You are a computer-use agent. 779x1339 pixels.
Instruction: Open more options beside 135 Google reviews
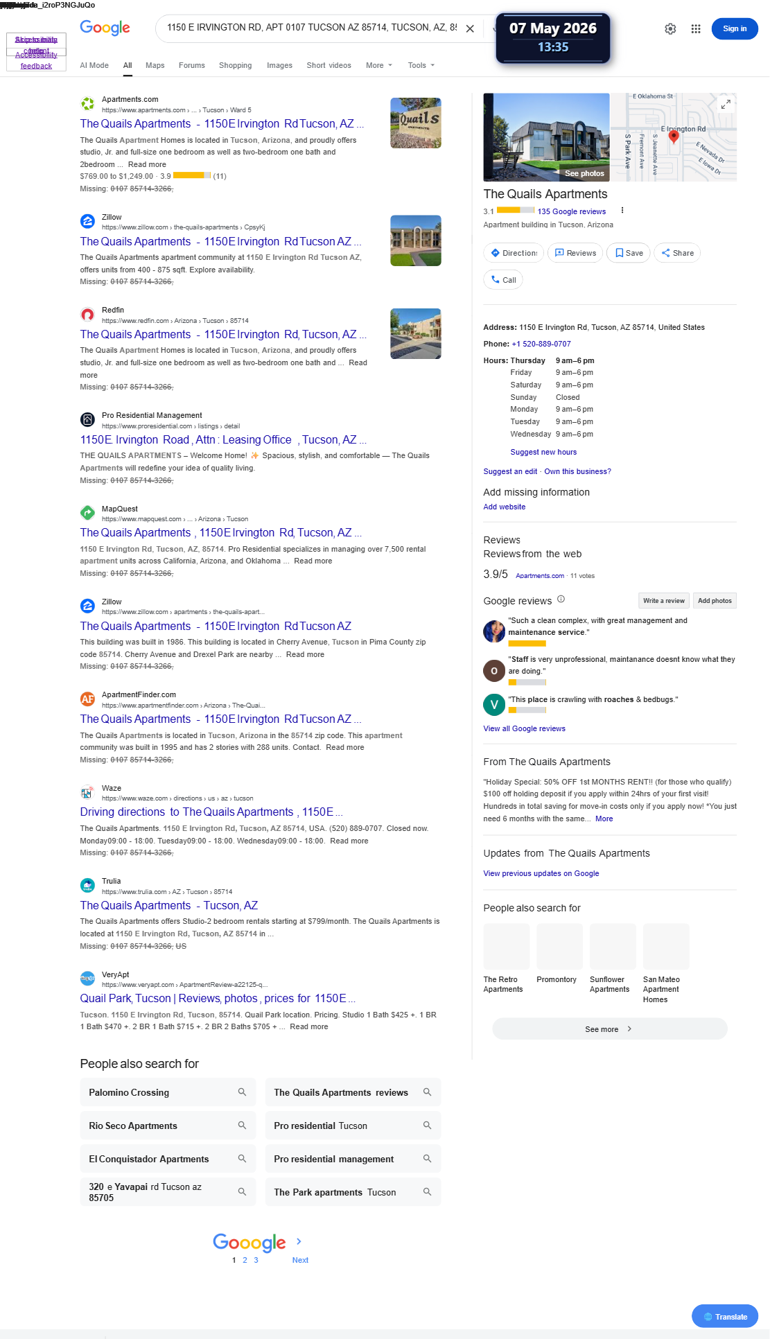622,211
